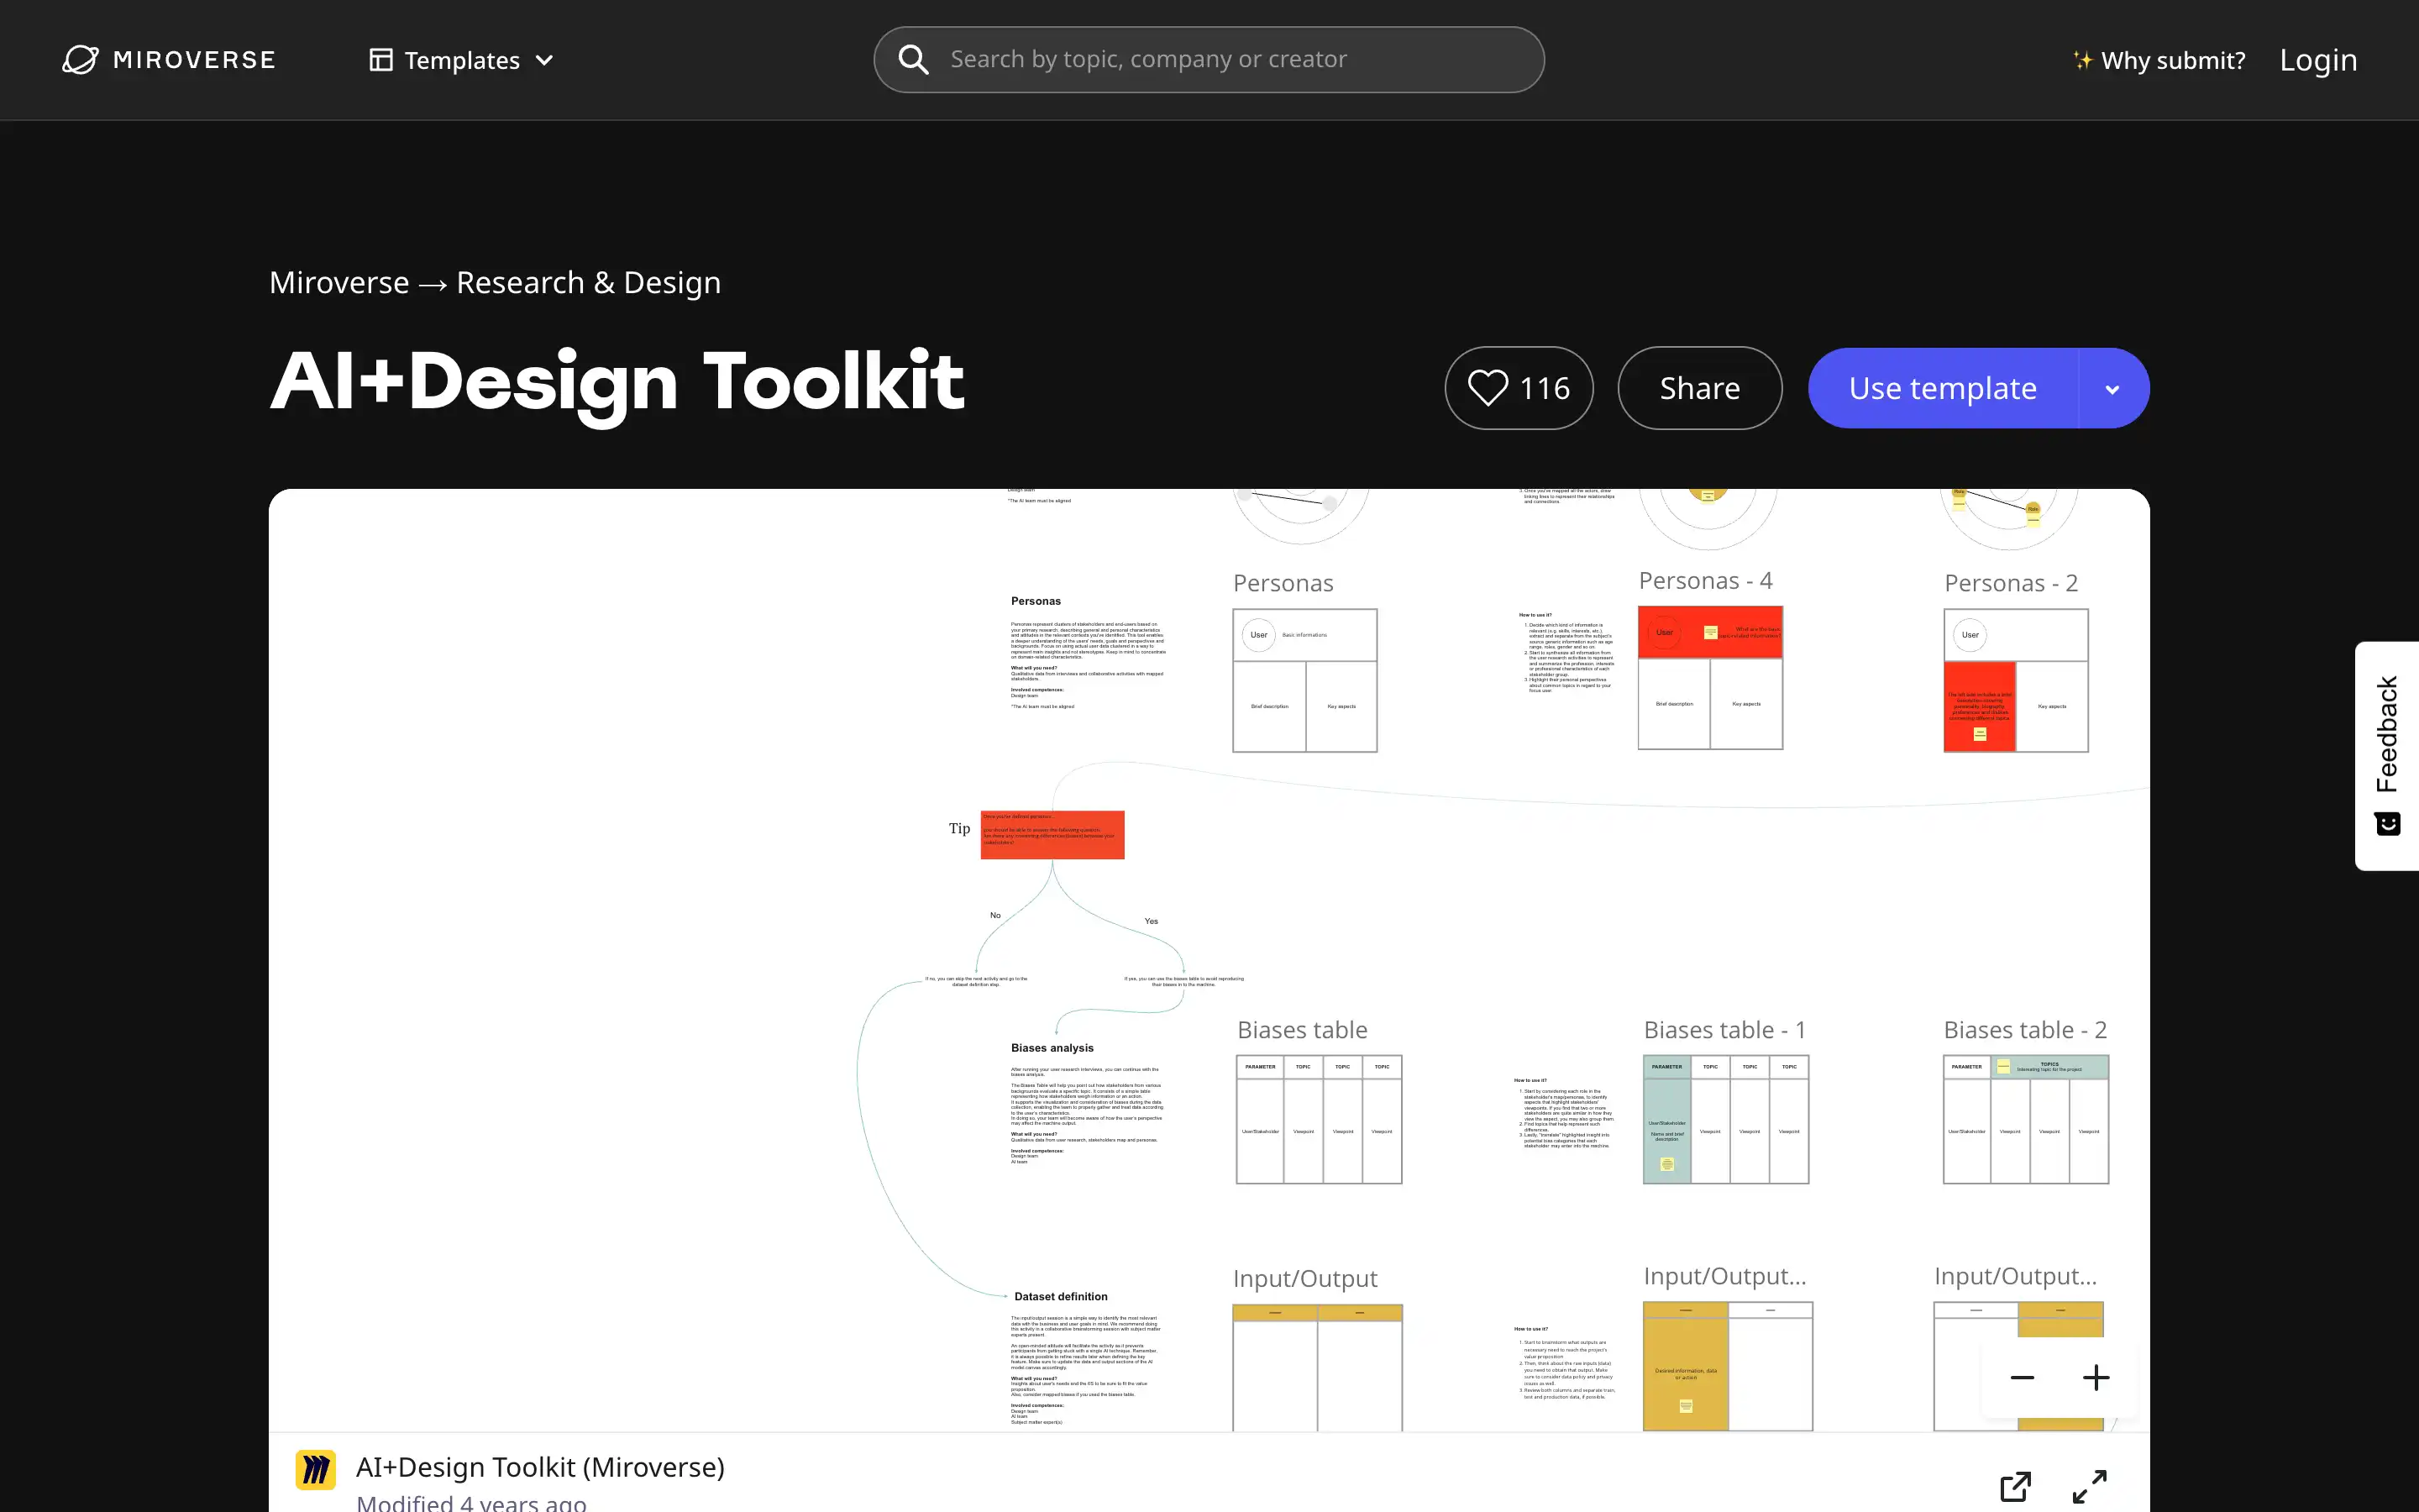
Task: Click the Modified 4 years ago text
Action: pyautogui.click(x=471, y=1502)
